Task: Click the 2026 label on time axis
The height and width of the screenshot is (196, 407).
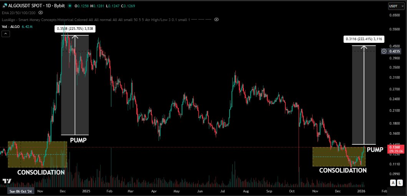Action: 361,191
